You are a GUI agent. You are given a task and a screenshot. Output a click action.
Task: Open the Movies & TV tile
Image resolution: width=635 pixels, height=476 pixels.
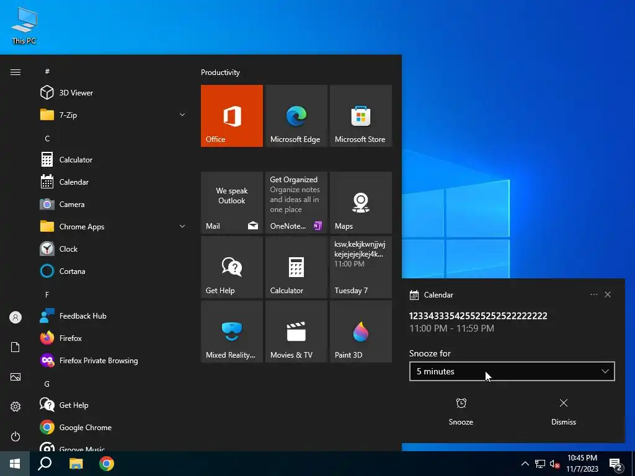click(296, 332)
